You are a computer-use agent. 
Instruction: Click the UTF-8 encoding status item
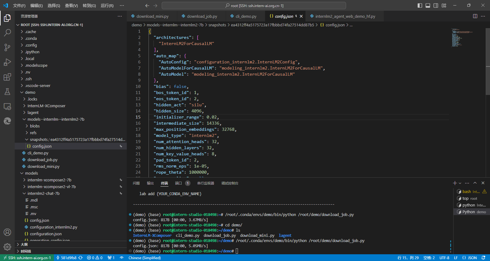[444, 258]
